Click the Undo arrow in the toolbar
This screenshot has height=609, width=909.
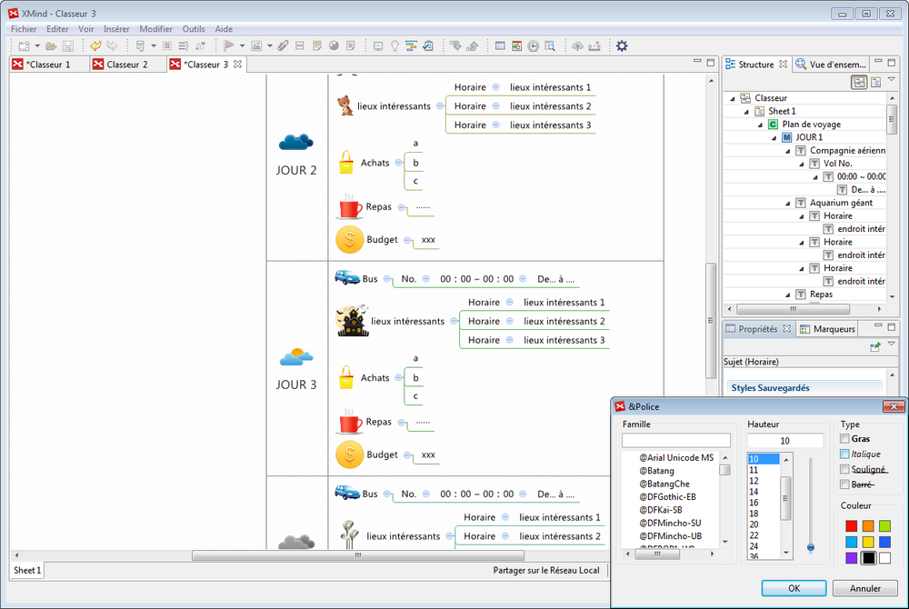pos(95,45)
